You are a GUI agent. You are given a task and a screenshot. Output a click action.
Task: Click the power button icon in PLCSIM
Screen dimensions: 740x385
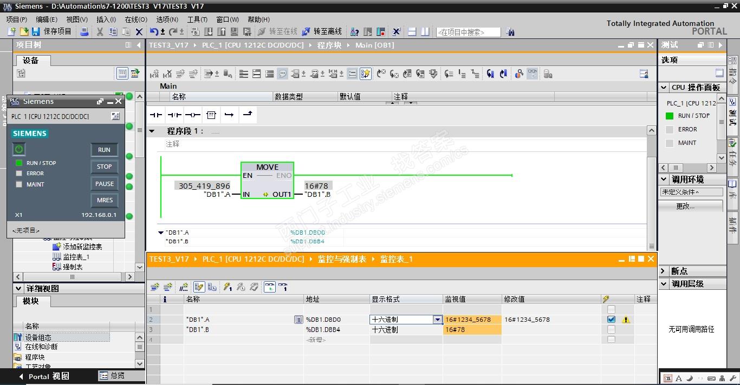pos(19,149)
